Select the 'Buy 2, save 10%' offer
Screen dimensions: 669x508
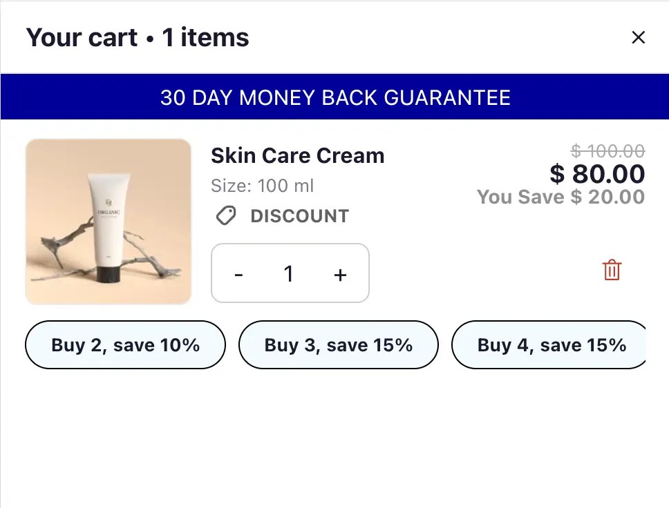tap(125, 345)
